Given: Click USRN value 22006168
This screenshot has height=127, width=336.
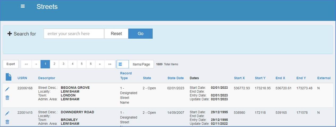Looking at the screenshot, I should coord(25,88).
